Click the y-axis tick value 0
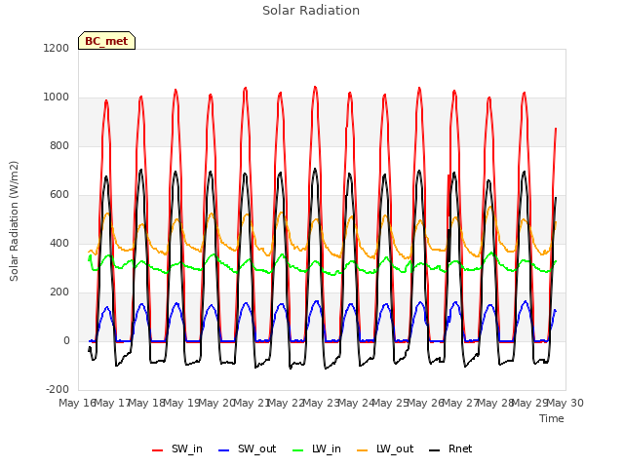The image size is (624, 468). (x=66, y=340)
